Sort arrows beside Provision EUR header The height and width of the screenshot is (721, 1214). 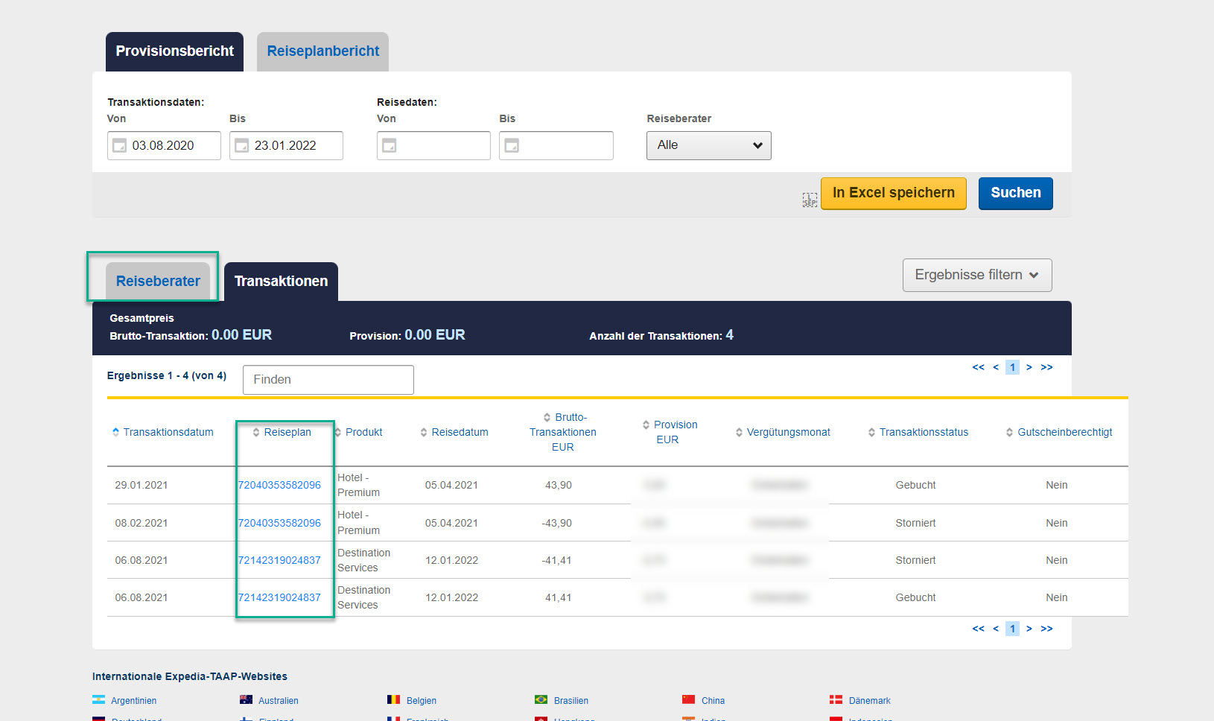click(x=646, y=425)
